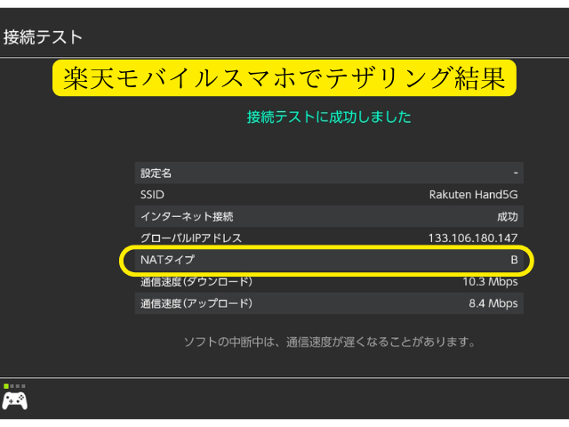
Task: Click the 通信速度(アップロード) label
Action: 196,303
